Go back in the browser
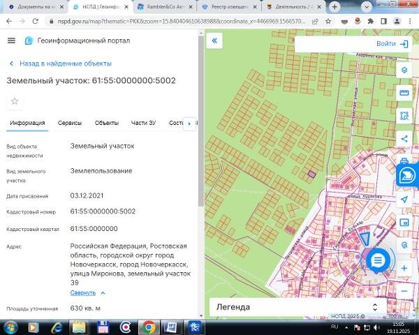Viewport: 419px width, 335px height. coord(9,22)
